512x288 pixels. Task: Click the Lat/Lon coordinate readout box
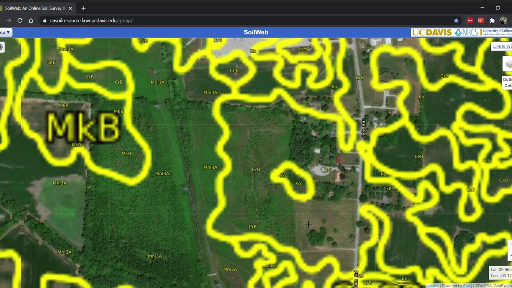click(501, 273)
